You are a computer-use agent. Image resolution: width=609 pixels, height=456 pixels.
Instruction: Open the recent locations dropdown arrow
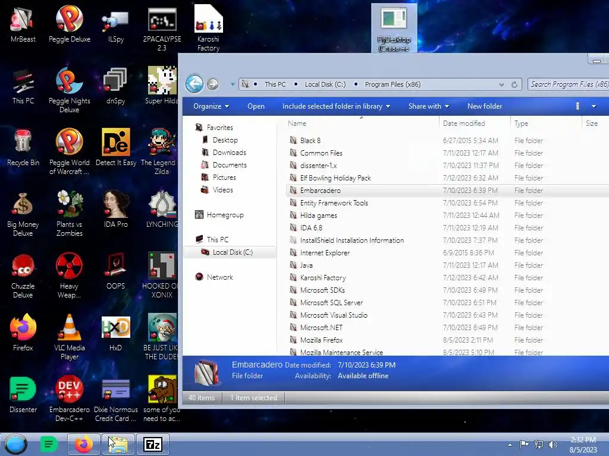[x=233, y=84]
